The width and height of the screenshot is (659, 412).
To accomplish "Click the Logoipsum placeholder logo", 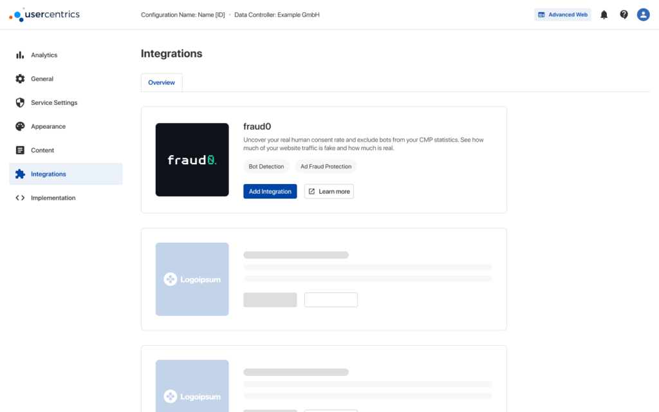I will click(x=192, y=279).
